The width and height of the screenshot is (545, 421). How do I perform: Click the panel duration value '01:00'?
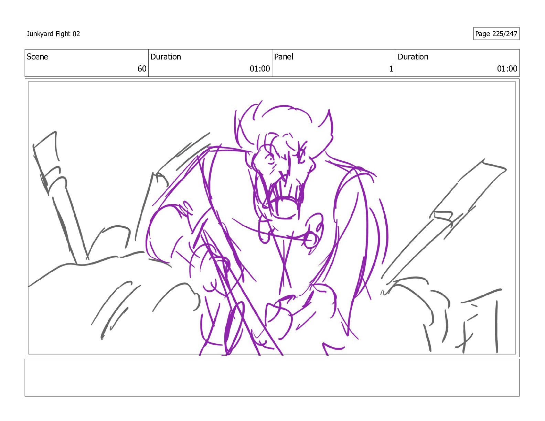pos(507,69)
